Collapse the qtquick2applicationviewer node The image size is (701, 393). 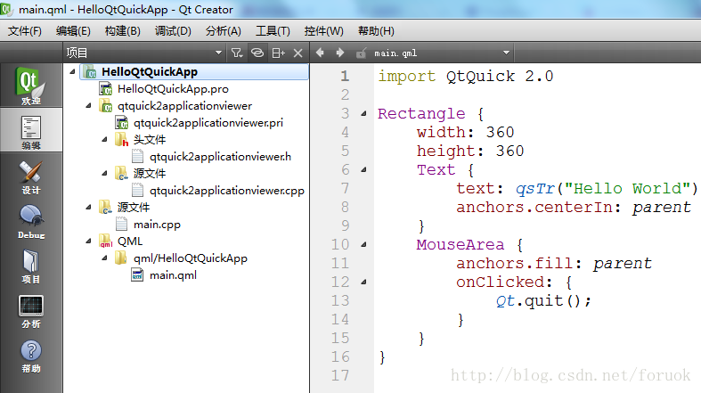pyautogui.click(x=88, y=105)
